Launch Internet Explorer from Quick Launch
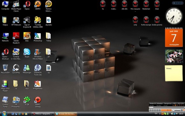 (x=19, y=114)
